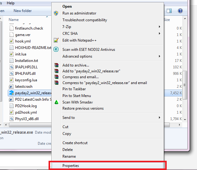Click the Name column sort arrow
The height and width of the screenshot is (170, 197).
(x=47, y=17)
